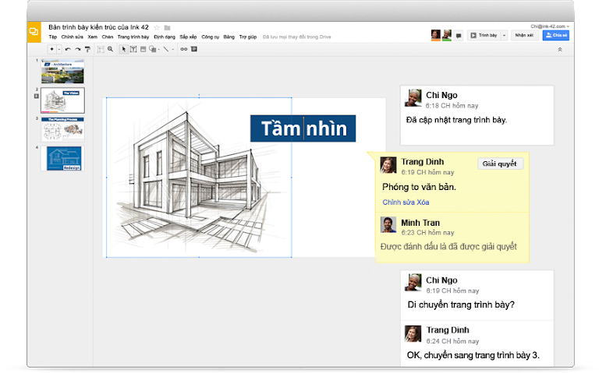Click the zoom magnifier tool
This screenshot has width=599, height=373.
pyautogui.click(x=110, y=49)
